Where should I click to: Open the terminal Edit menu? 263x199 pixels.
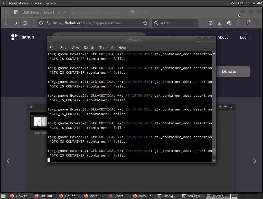click(x=63, y=48)
